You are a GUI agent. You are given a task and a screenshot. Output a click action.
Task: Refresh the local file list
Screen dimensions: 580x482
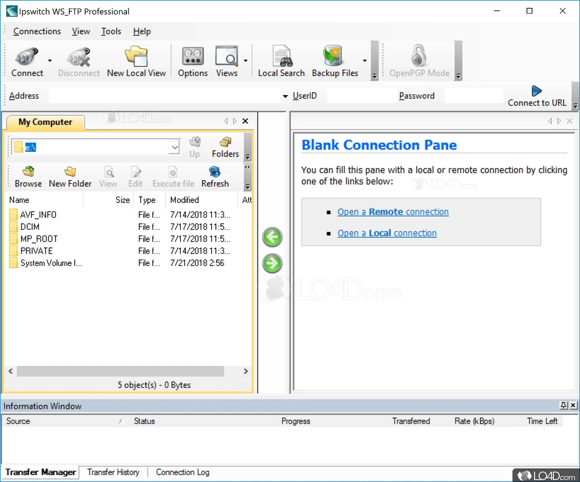tap(215, 177)
